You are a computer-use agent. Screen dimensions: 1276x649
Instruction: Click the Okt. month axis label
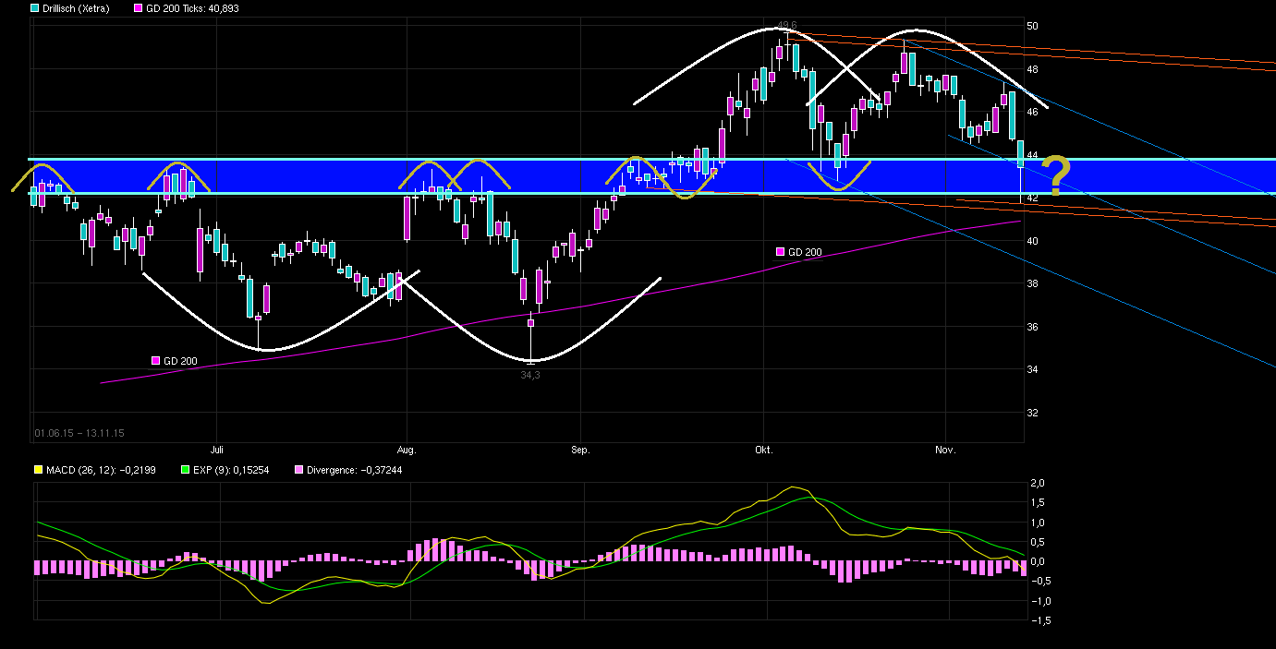pyautogui.click(x=764, y=451)
